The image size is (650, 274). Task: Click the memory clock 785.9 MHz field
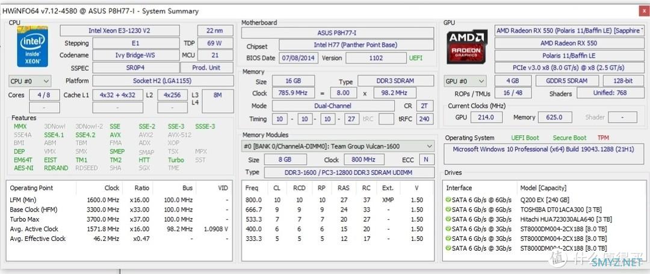(293, 93)
